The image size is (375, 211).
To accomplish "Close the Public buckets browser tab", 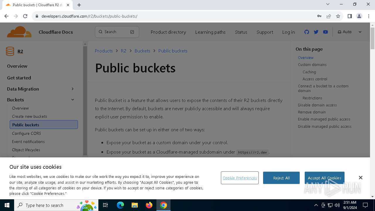I will click(x=68, y=5).
